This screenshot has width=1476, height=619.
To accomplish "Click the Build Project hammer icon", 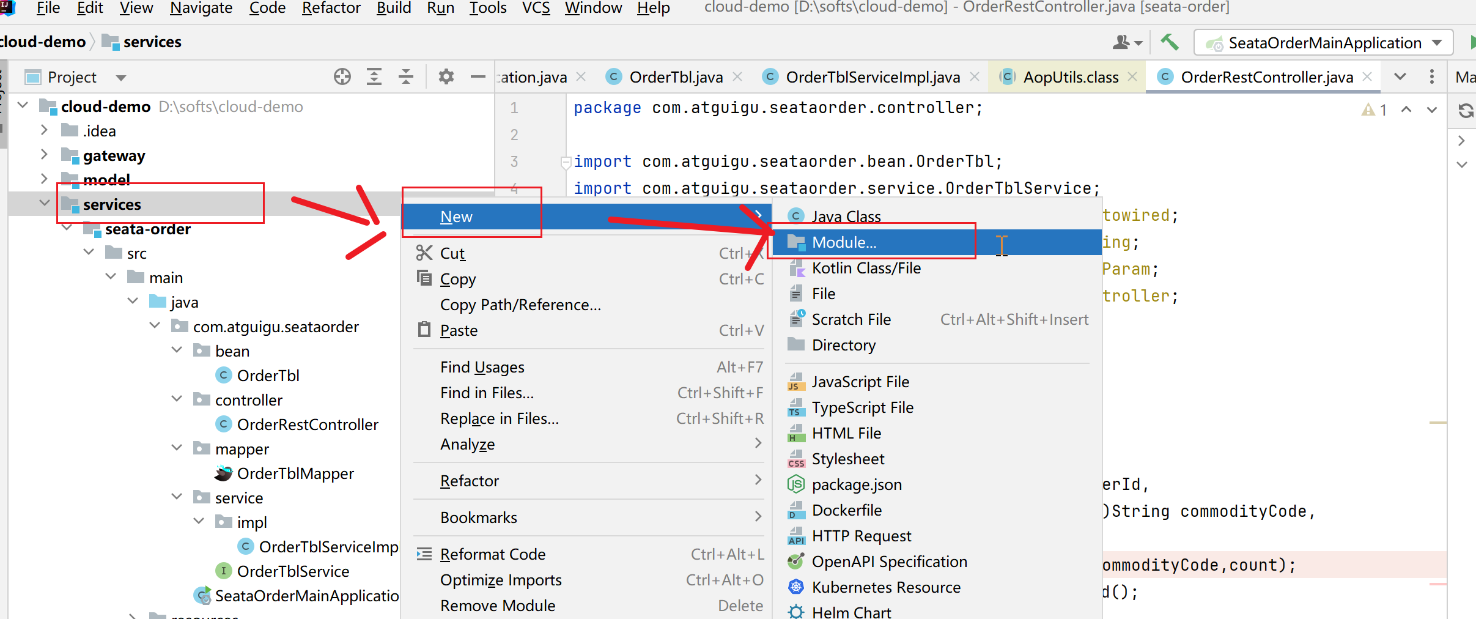I will click(1170, 42).
